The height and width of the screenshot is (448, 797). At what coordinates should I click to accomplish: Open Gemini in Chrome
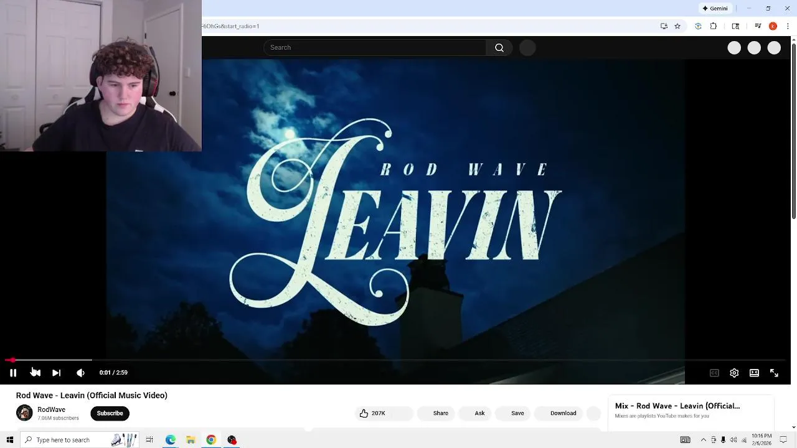coord(715,9)
